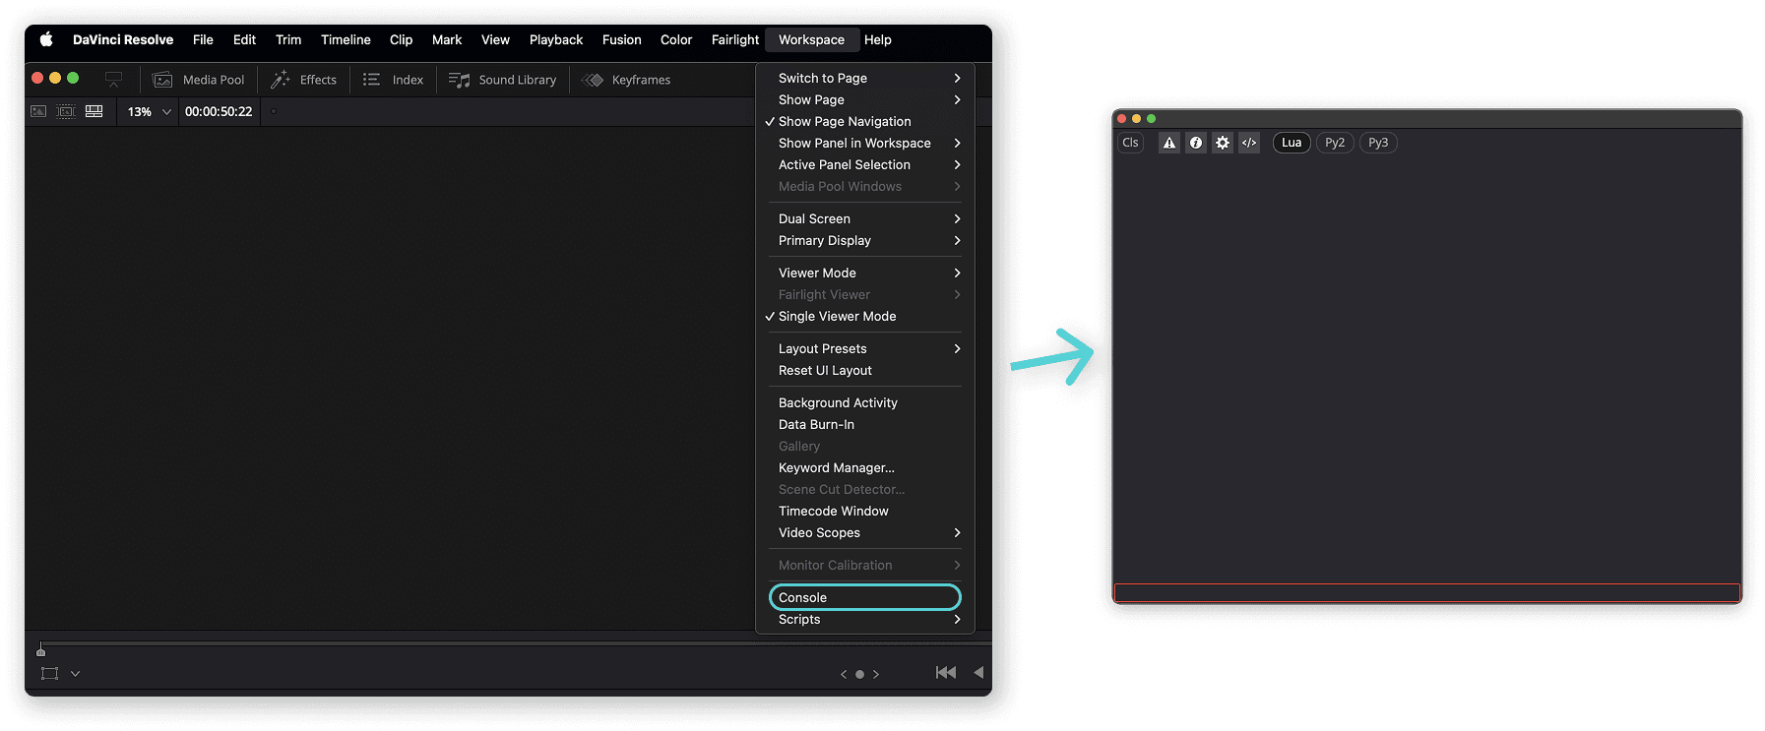1765x731 pixels.
Task: Expand the Primary Display submenu
Action: click(864, 240)
